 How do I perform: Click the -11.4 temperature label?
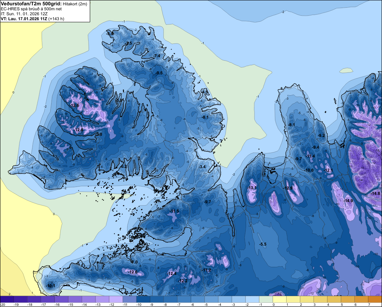[x=310, y=156]
